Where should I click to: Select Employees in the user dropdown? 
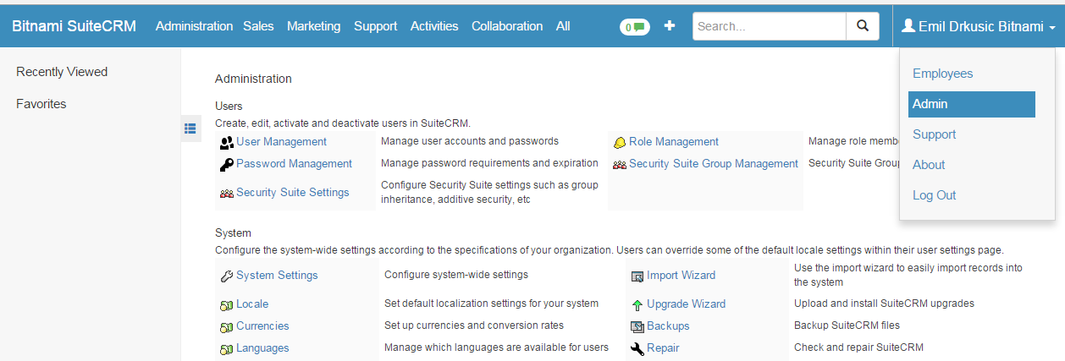click(x=972, y=74)
